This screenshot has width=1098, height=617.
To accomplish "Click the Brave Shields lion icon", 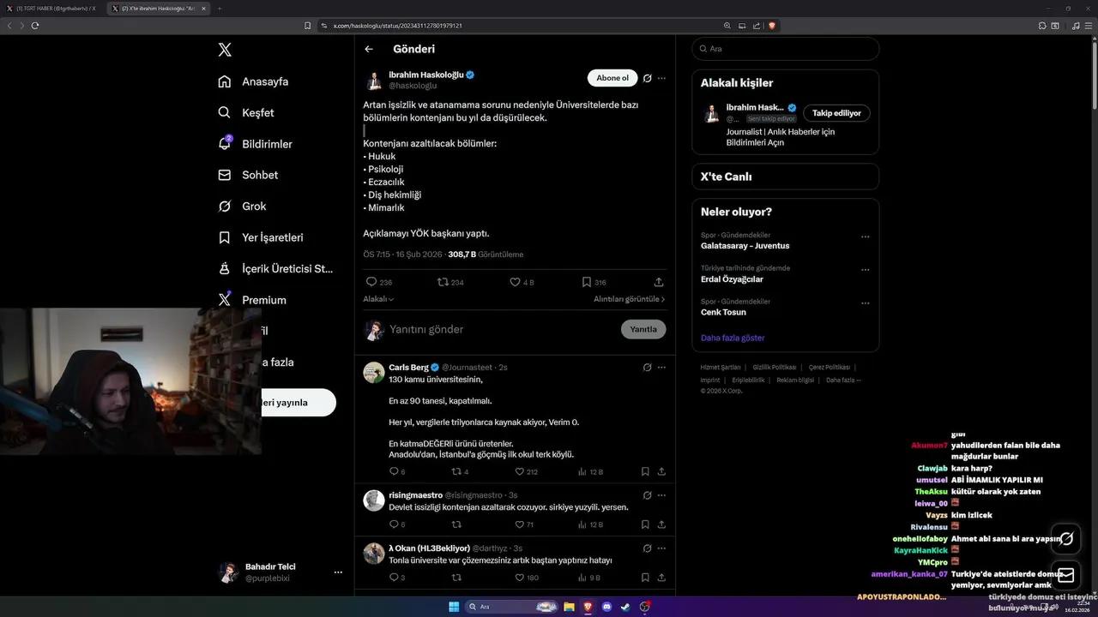I will 772,26.
